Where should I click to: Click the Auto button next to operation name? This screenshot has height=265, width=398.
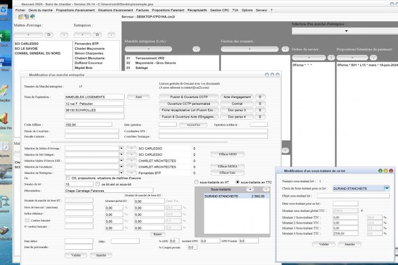139,97
